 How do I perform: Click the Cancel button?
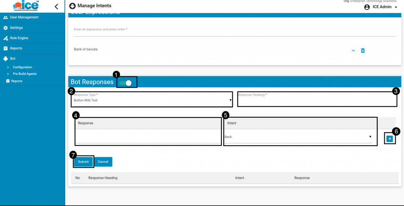(103, 162)
